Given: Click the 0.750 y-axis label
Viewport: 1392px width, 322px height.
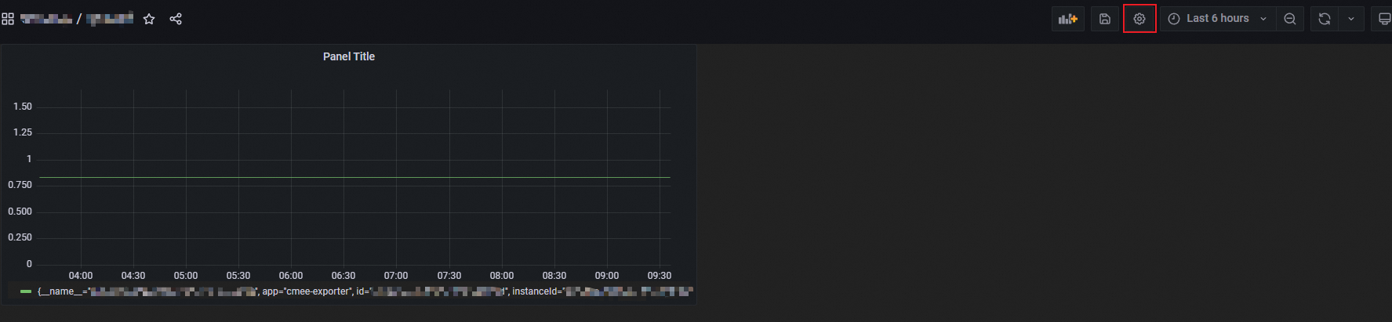Looking at the screenshot, I should [x=20, y=185].
